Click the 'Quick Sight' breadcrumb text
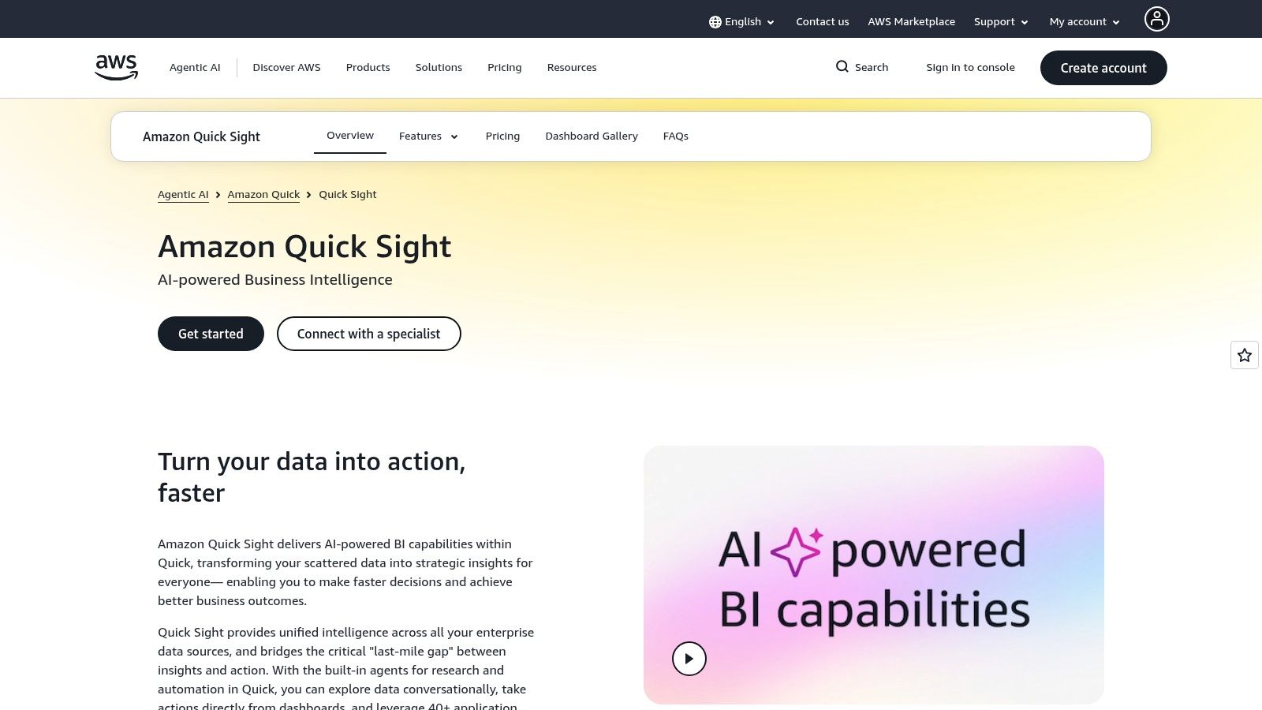Image resolution: width=1262 pixels, height=710 pixels. pyautogui.click(x=348, y=195)
